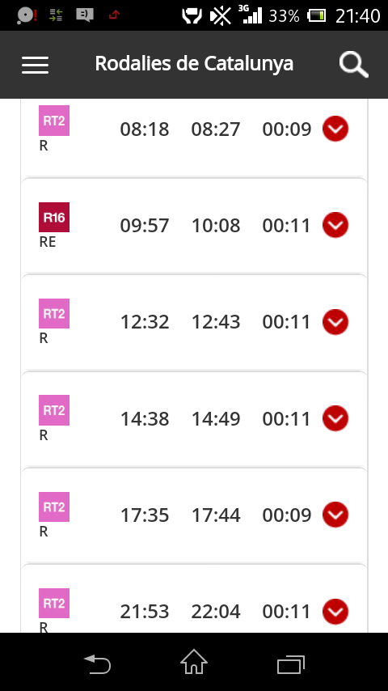
Task: Expand details for the 12:32 train
Action: point(335,322)
